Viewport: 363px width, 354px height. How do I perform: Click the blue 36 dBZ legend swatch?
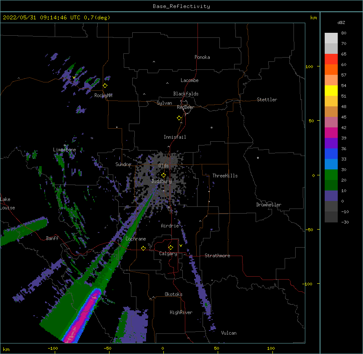(x=331, y=153)
